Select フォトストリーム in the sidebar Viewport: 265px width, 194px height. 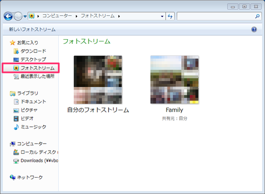[38, 68]
